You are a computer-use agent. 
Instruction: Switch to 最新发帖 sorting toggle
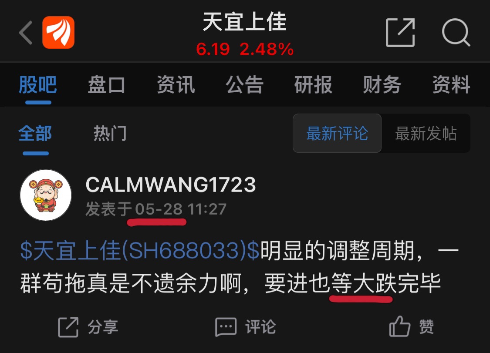426,133
